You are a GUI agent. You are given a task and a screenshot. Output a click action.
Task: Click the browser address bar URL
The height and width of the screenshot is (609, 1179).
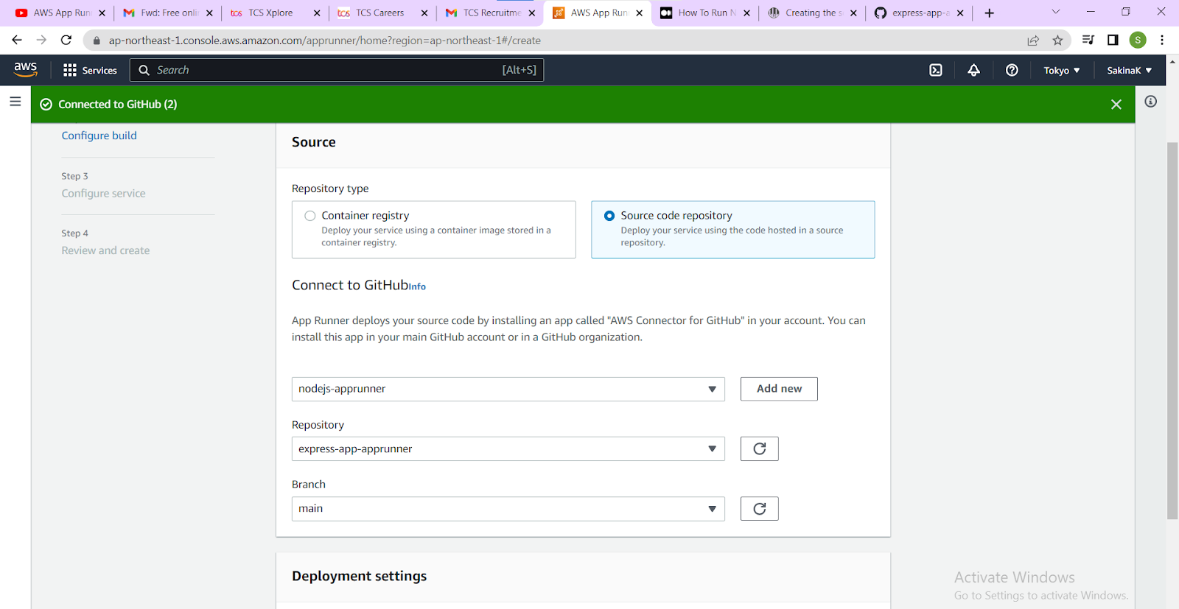click(325, 41)
